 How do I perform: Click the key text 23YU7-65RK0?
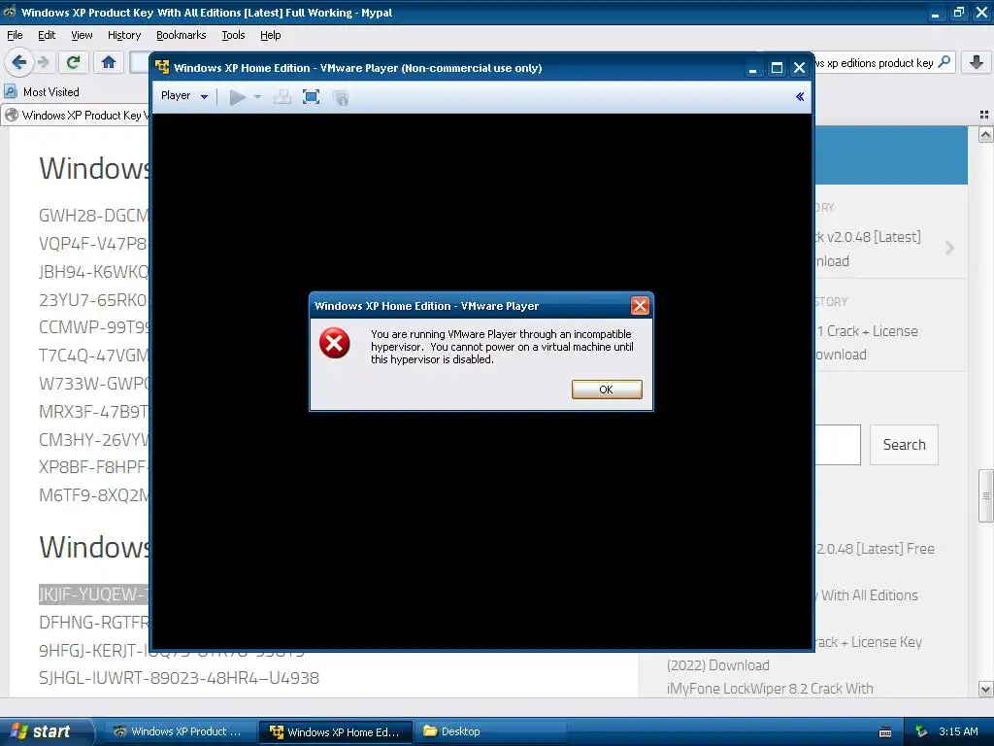(93, 299)
